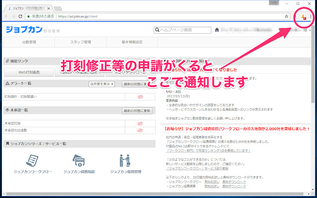Screen dimensions: 317x198
Task: Expand the user account dropdown next to 様
Action: (x=310, y=31)
